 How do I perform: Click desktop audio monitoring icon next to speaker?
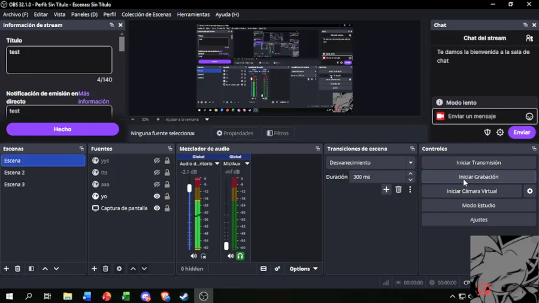204,256
